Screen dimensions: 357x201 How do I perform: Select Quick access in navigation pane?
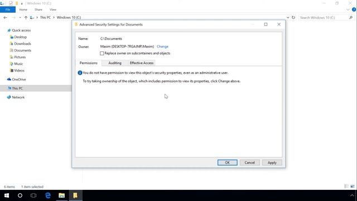click(x=21, y=30)
